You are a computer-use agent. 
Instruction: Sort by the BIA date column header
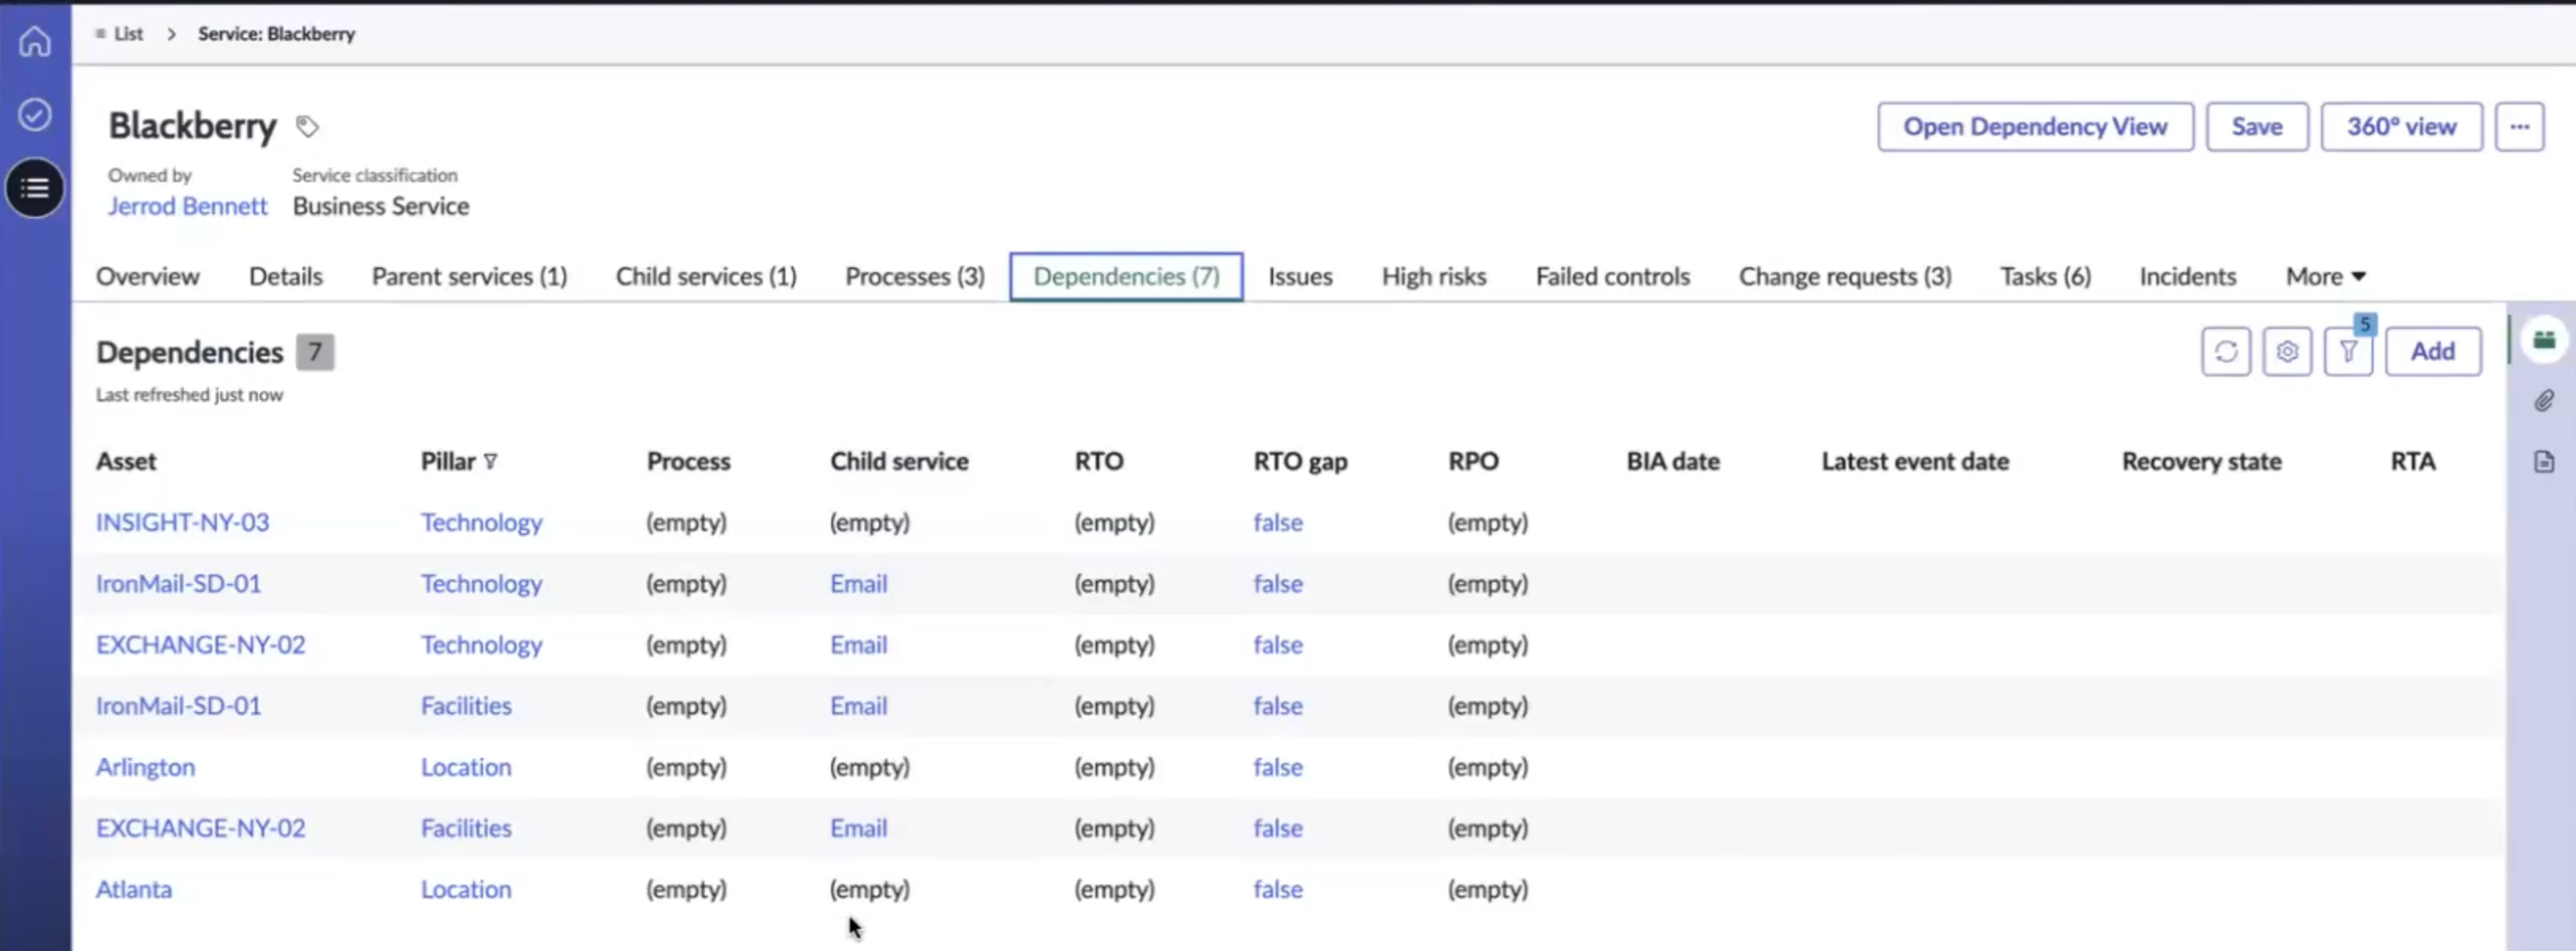point(1673,461)
